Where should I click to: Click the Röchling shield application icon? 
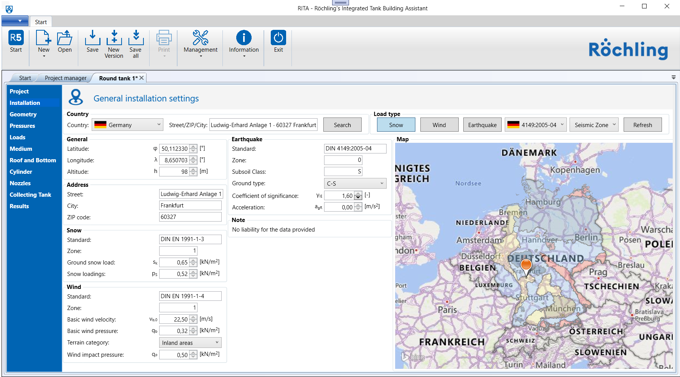coord(9,9)
